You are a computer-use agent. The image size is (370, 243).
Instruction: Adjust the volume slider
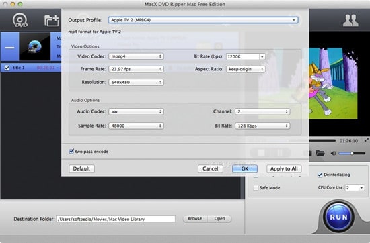tap(352, 153)
